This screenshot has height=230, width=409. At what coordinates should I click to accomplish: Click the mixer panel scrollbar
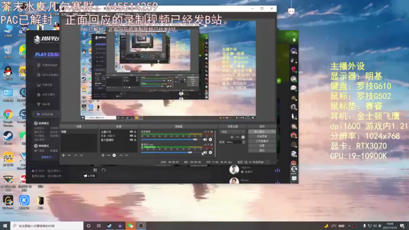coord(215,144)
